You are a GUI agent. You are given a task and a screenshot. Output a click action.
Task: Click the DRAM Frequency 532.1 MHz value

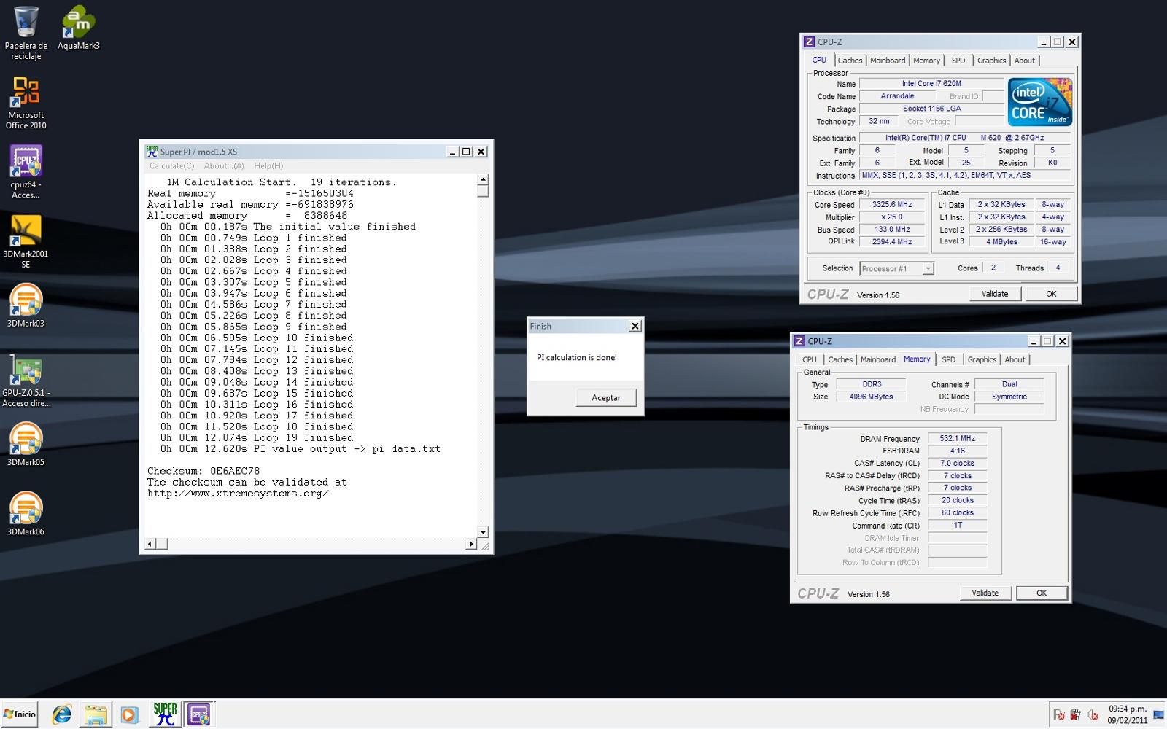pyautogui.click(x=957, y=438)
